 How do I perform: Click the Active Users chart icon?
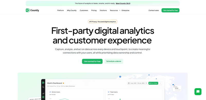click(50, 92)
